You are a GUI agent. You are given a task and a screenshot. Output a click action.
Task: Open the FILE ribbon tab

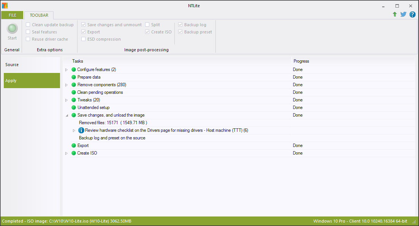click(x=12, y=15)
